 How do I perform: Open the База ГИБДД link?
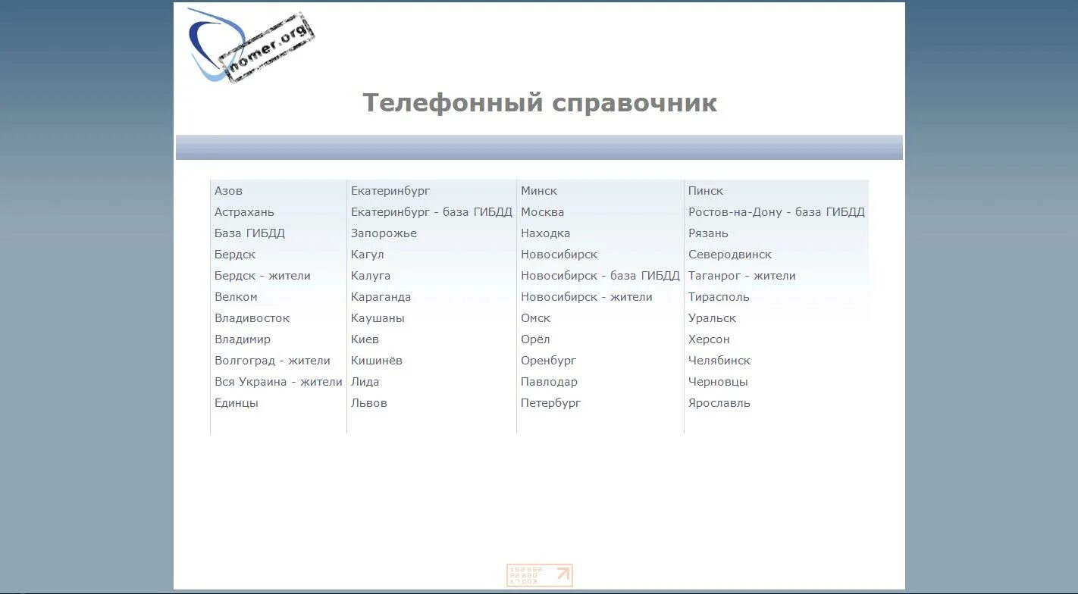tap(249, 233)
